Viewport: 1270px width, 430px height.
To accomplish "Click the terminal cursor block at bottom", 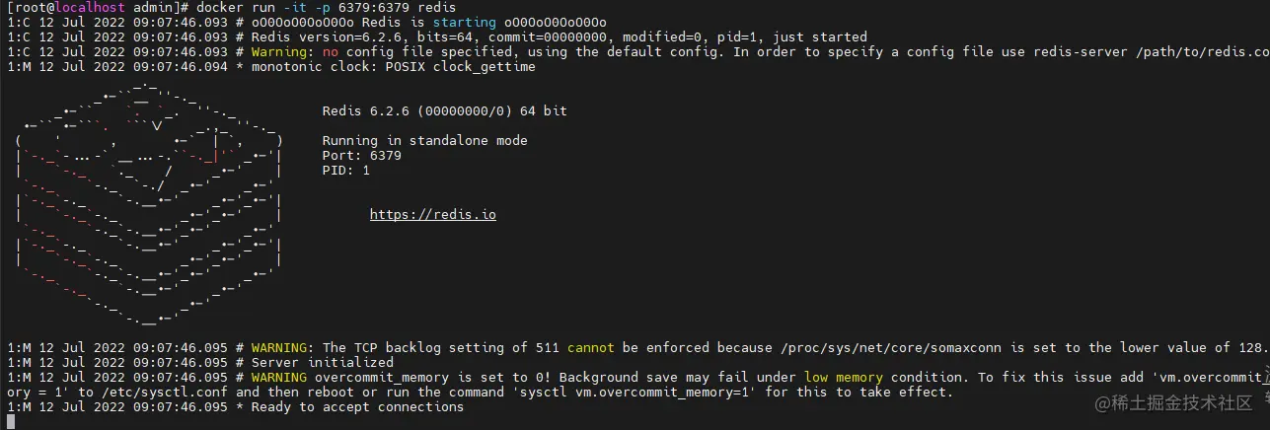I will coord(10,421).
